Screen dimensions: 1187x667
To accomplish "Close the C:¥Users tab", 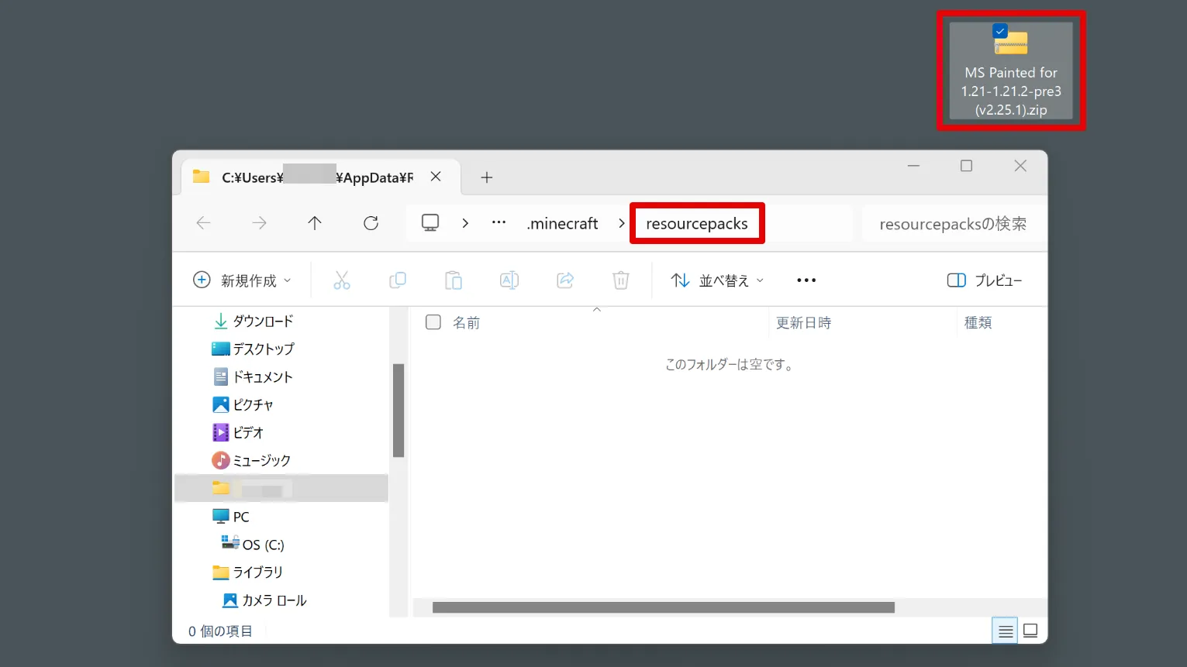I will pyautogui.click(x=436, y=177).
